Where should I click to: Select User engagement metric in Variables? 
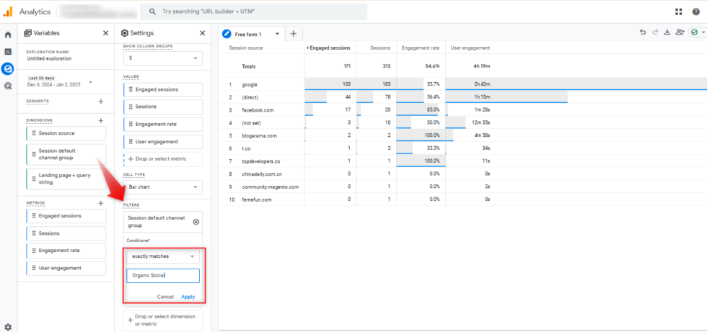[66, 268]
